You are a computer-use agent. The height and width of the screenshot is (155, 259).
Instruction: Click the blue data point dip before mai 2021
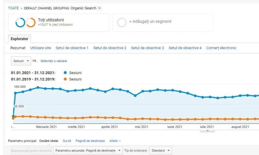[135, 96]
